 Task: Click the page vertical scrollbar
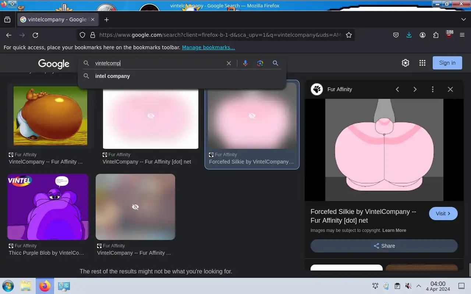[x=469, y=270]
